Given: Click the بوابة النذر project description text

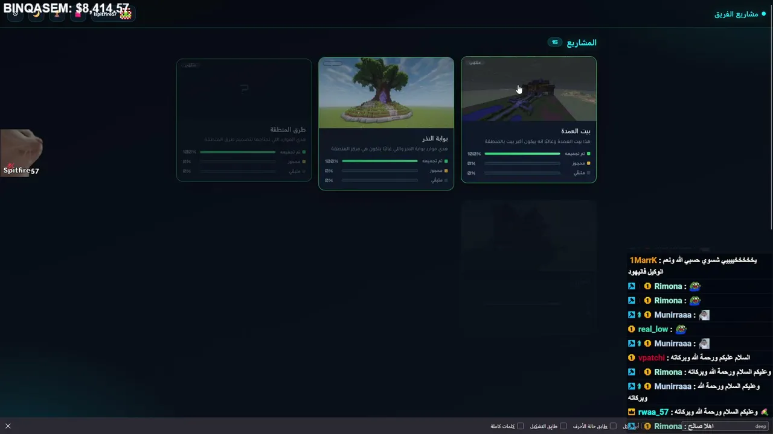Looking at the screenshot, I should click(x=390, y=149).
